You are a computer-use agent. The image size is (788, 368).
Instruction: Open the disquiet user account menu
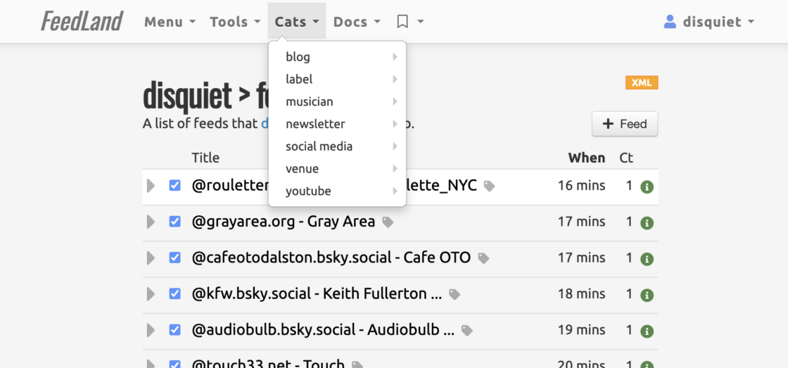click(709, 22)
